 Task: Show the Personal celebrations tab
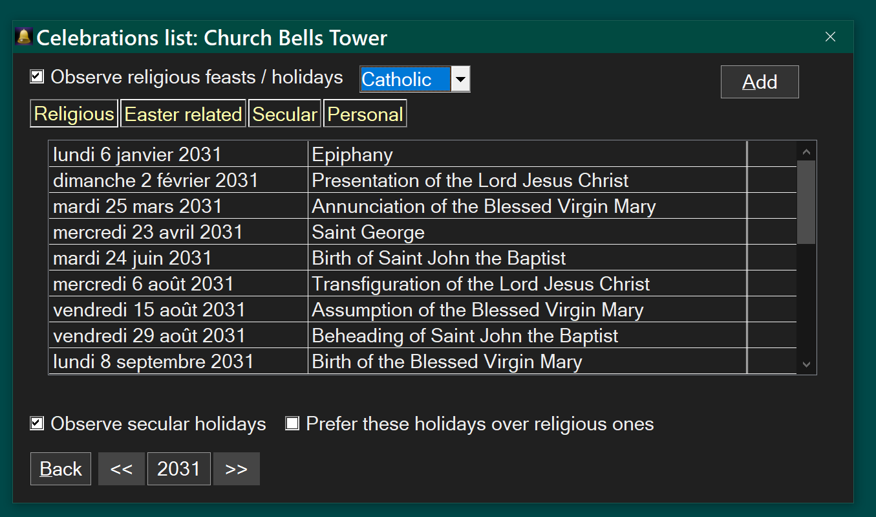[x=365, y=114]
